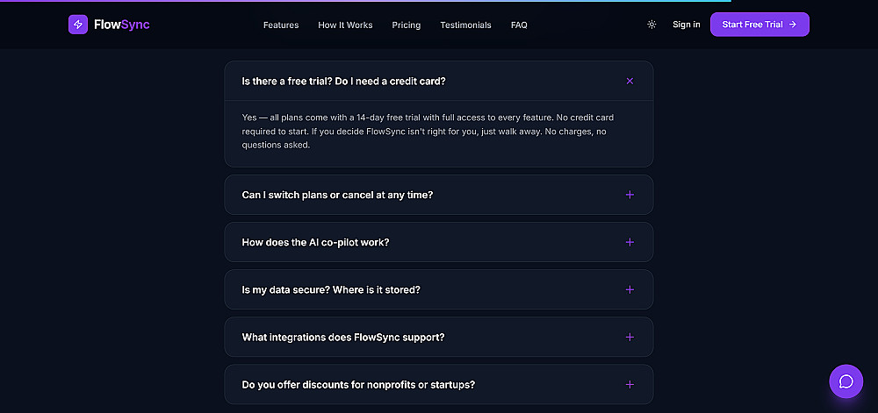878x413 pixels.
Task: Click the Sign in link
Action: [x=687, y=25]
